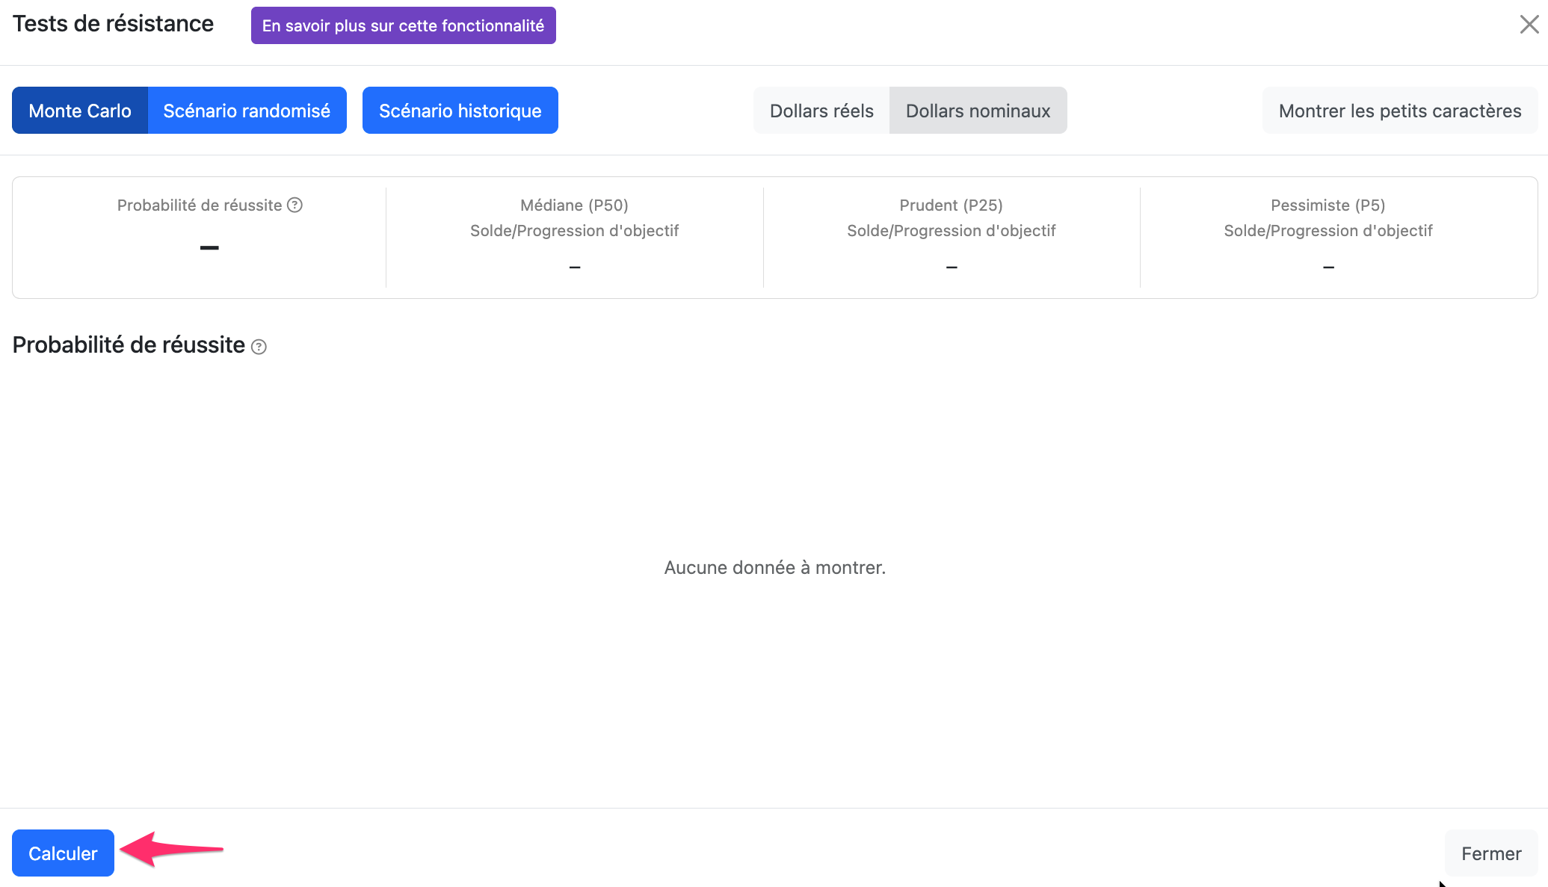Switch to Scénario randomisé tab
This screenshot has height=887, width=1548.
(247, 111)
